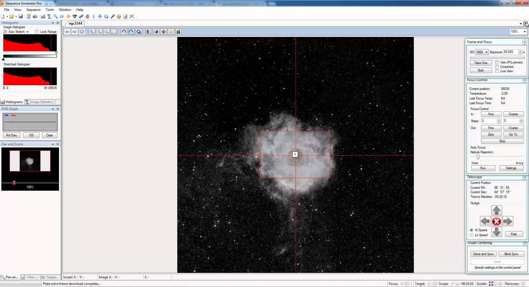
Task: Click the colored filter balls icon
Action: [x=75, y=16]
